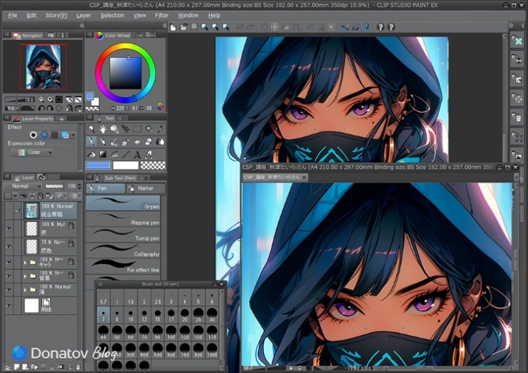528x373 pixels.
Task: Hide the キャラ folder layer
Action: 9,262
